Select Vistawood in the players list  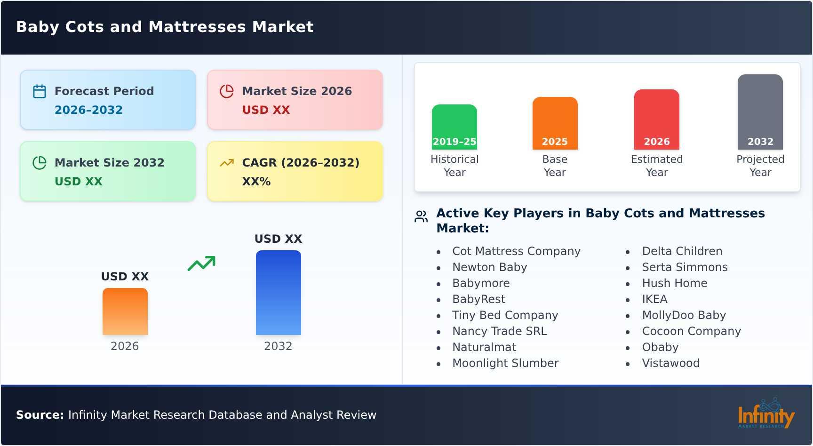pos(671,363)
